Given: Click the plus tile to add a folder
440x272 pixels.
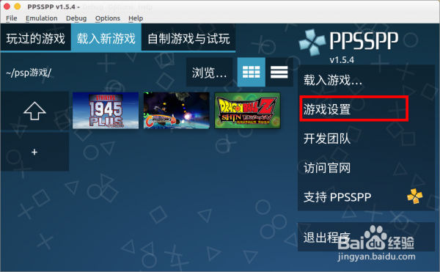Looking at the screenshot, I should click(x=34, y=152).
